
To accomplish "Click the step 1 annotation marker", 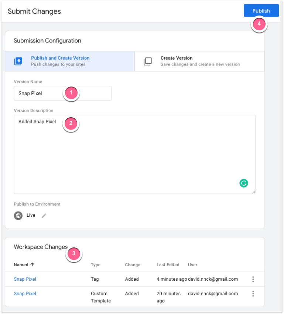I will tap(71, 93).
